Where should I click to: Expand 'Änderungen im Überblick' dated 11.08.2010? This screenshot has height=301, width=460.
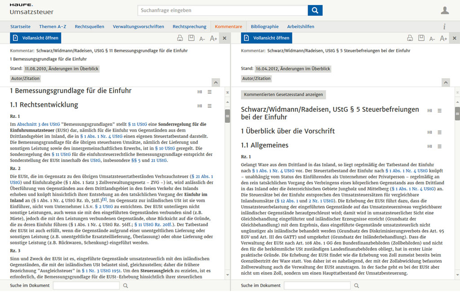[62, 69]
